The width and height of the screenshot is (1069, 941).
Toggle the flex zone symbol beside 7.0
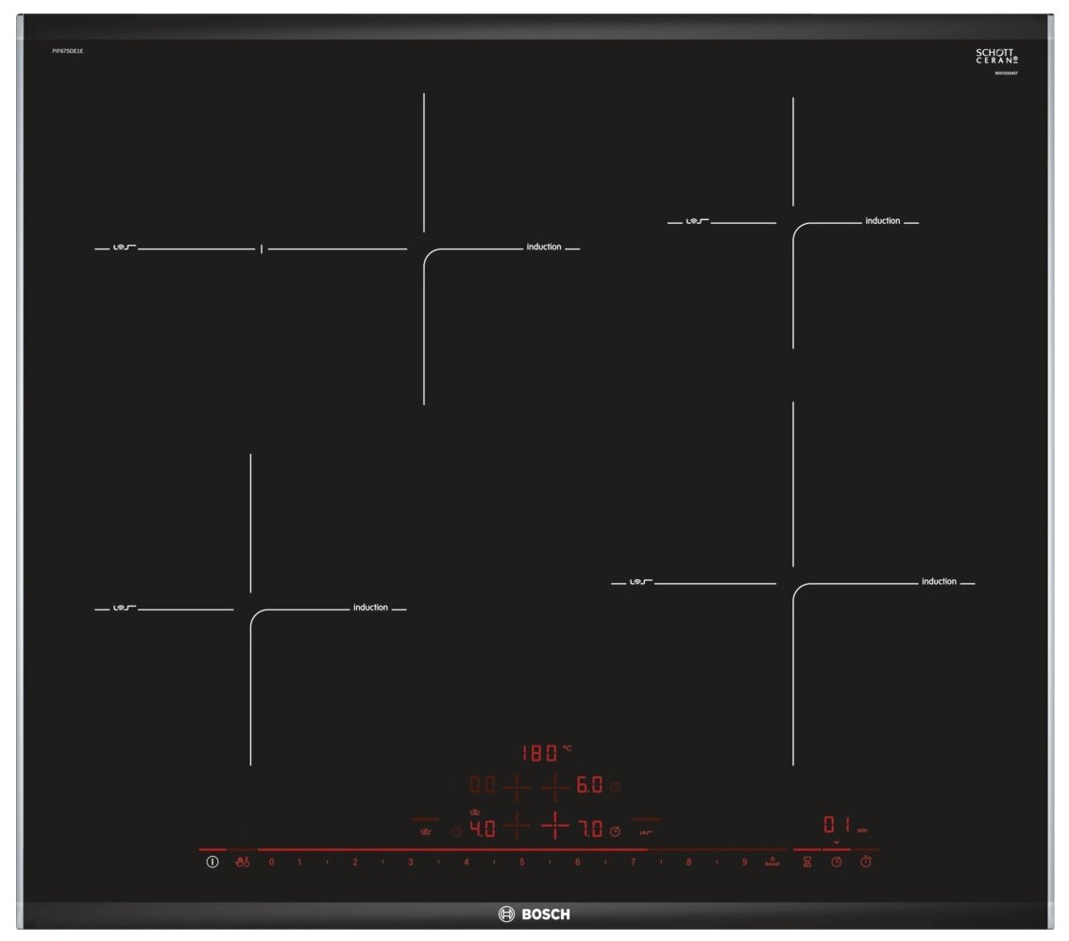[647, 830]
